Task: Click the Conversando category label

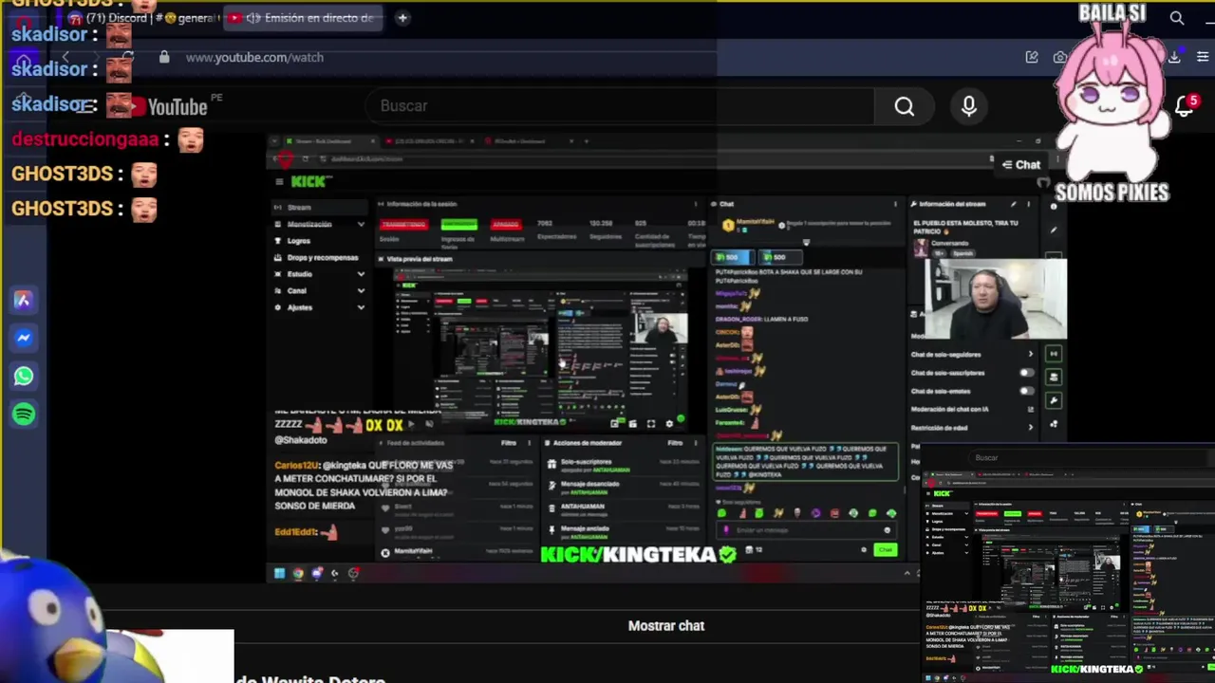Action: click(950, 244)
